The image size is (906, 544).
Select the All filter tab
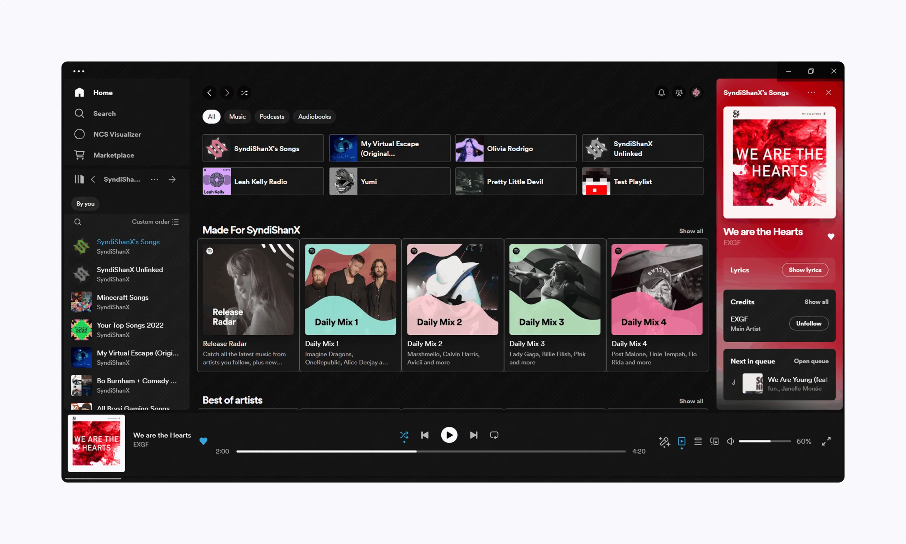tap(211, 117)
